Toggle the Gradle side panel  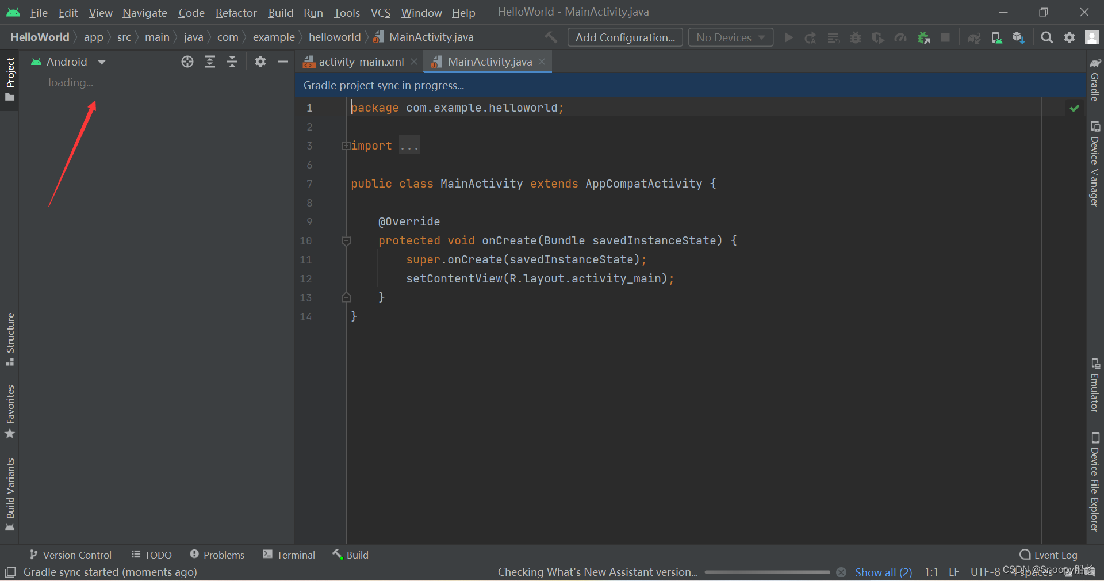[x=1095, y=79]
